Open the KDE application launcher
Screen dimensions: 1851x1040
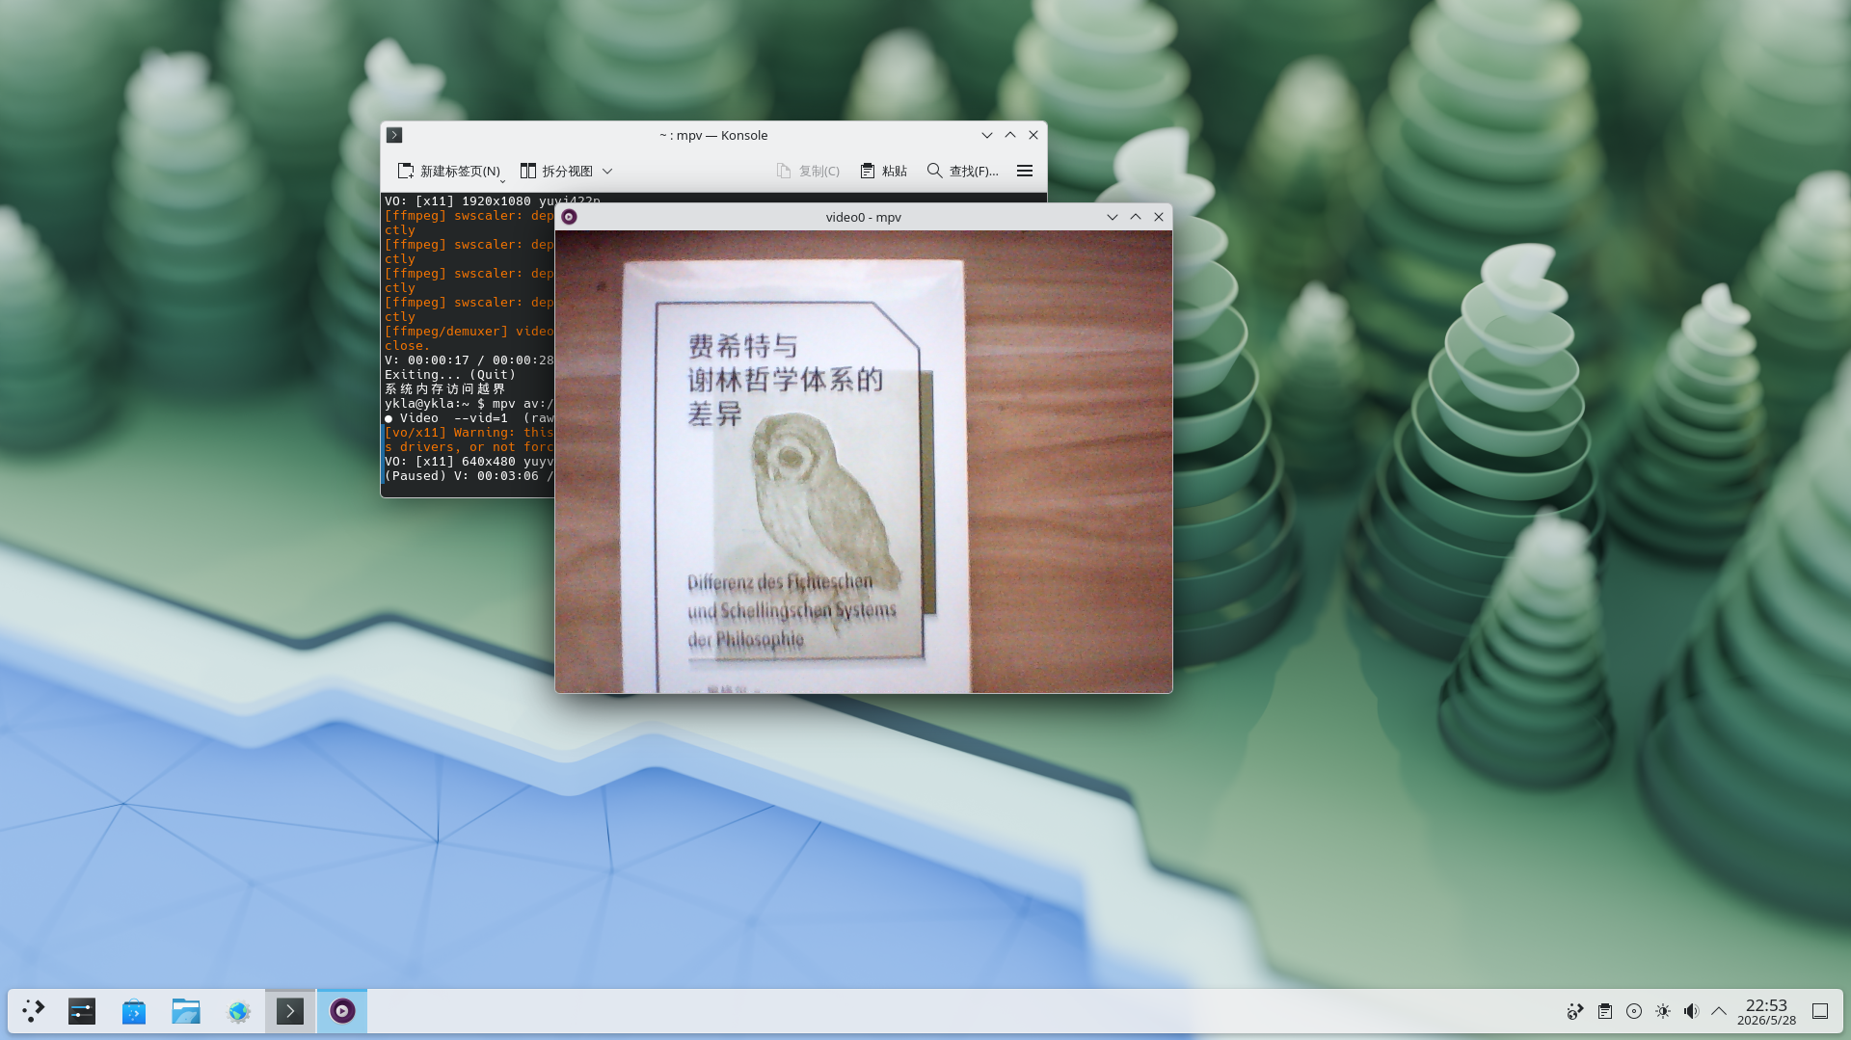click(x=33, y=1011)
